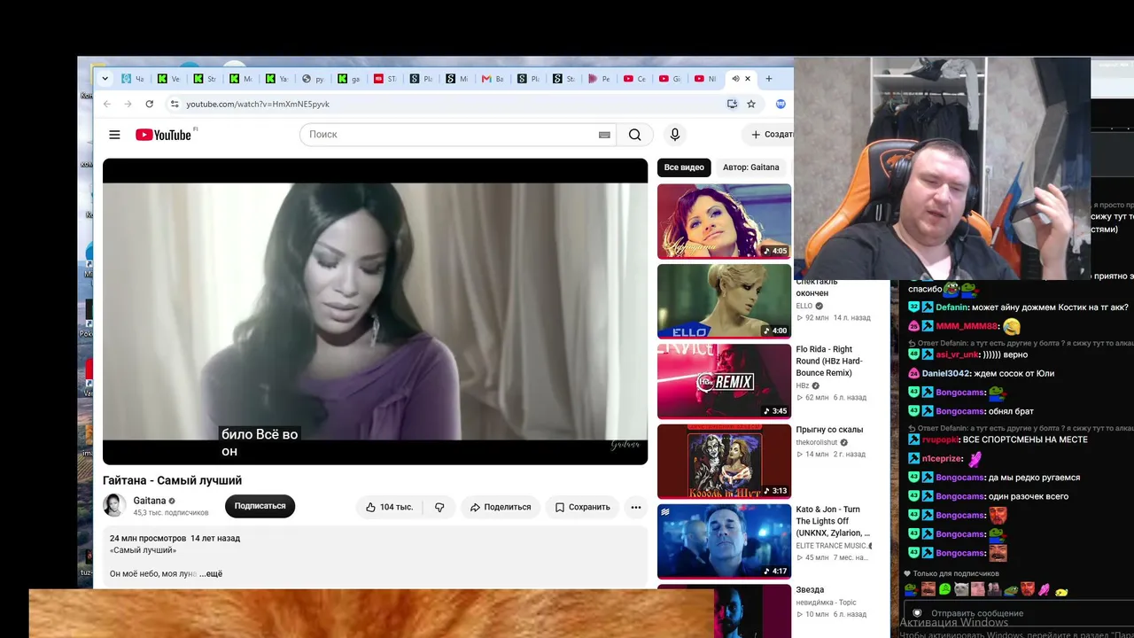This screenshot has width=1134, height=638.
Task: Expand description with '...ещё'
Action: [211, 574]
